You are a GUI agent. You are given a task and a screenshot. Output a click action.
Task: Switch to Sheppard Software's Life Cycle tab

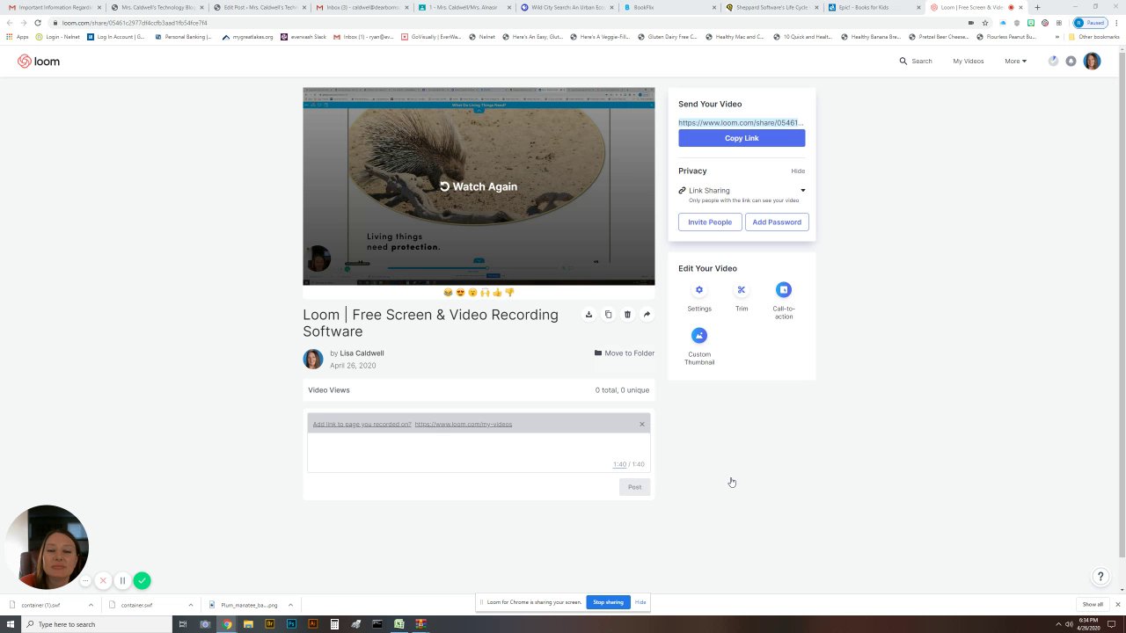tap(771, 7)
